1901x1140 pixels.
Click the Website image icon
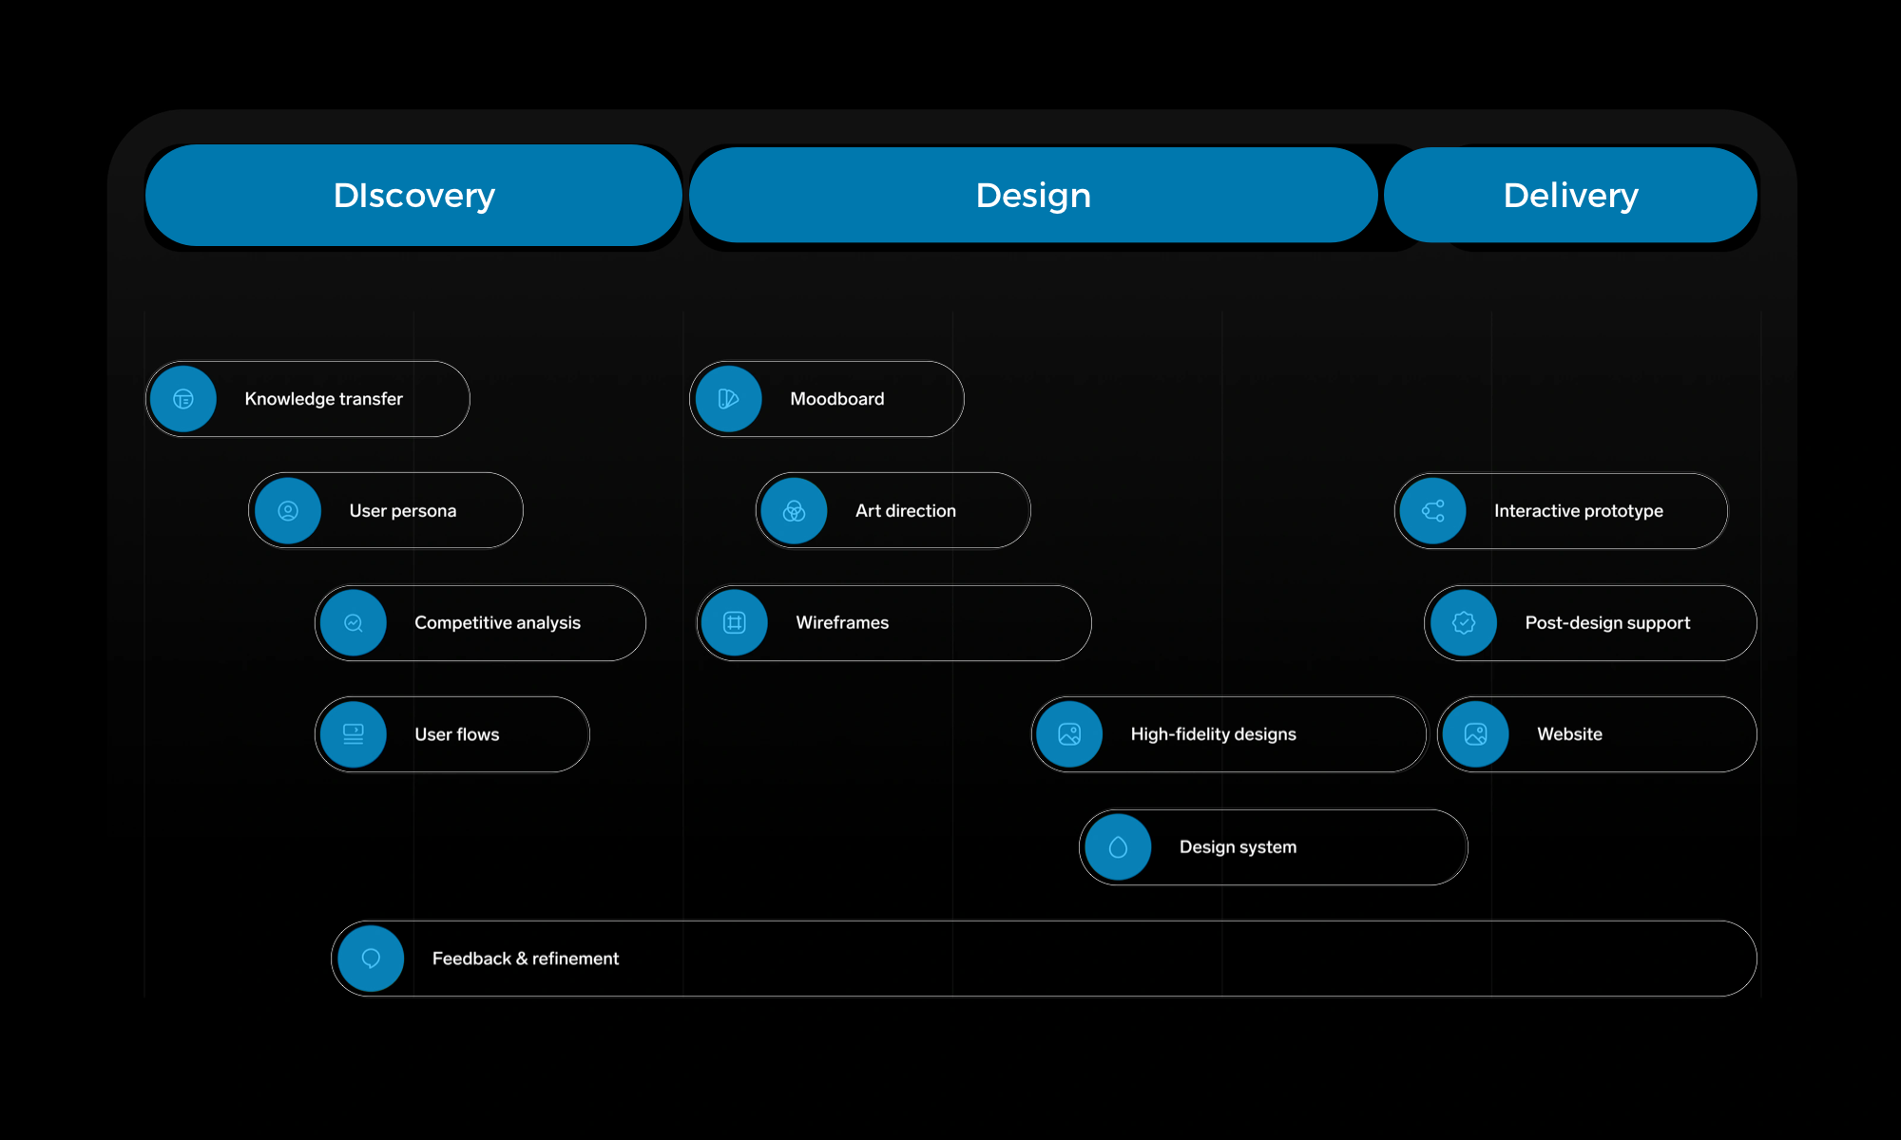1476,734
